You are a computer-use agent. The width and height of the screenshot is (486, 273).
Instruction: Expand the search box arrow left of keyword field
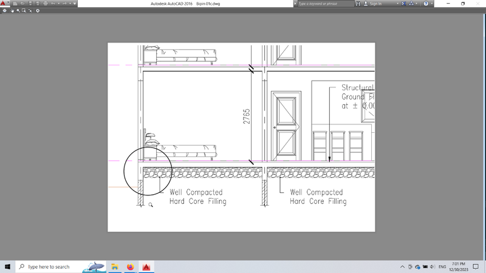(x=295, y=4)
